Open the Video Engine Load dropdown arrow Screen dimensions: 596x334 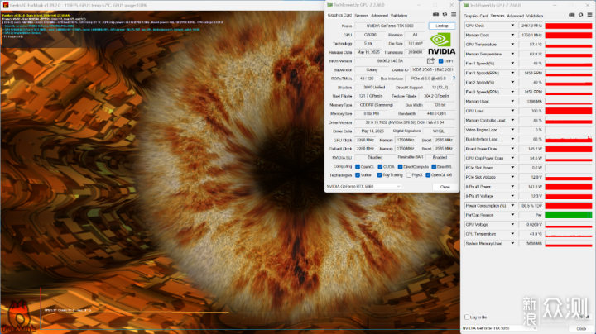[x=512, y=130]
